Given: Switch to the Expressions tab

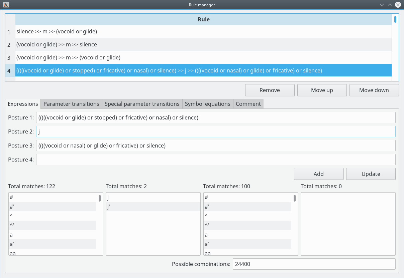Looking at the screenshot, I should pos(23,104).
